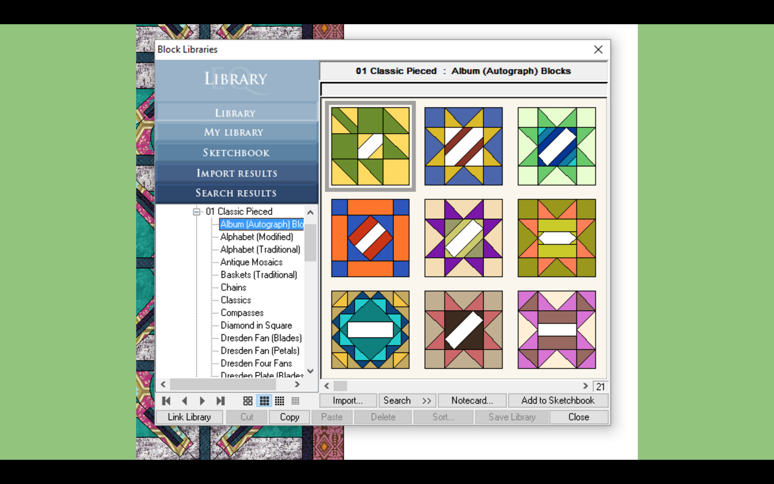Switch to four blocks per page view

coord(248,401)
